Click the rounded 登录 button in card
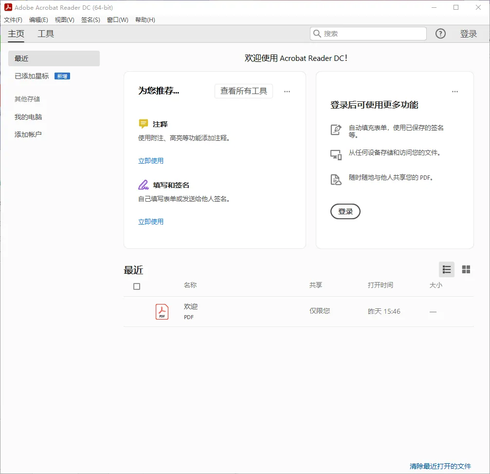490x474 pixels. coord(345,211)
